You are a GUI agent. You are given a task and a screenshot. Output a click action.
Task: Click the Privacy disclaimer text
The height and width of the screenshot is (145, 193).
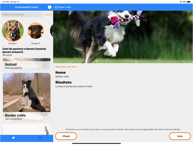click(x=123, y=129)
